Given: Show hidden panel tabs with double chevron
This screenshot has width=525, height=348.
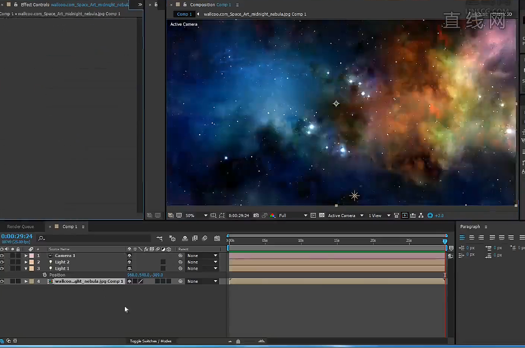Looking at the screenshot, I should (140, 5).
